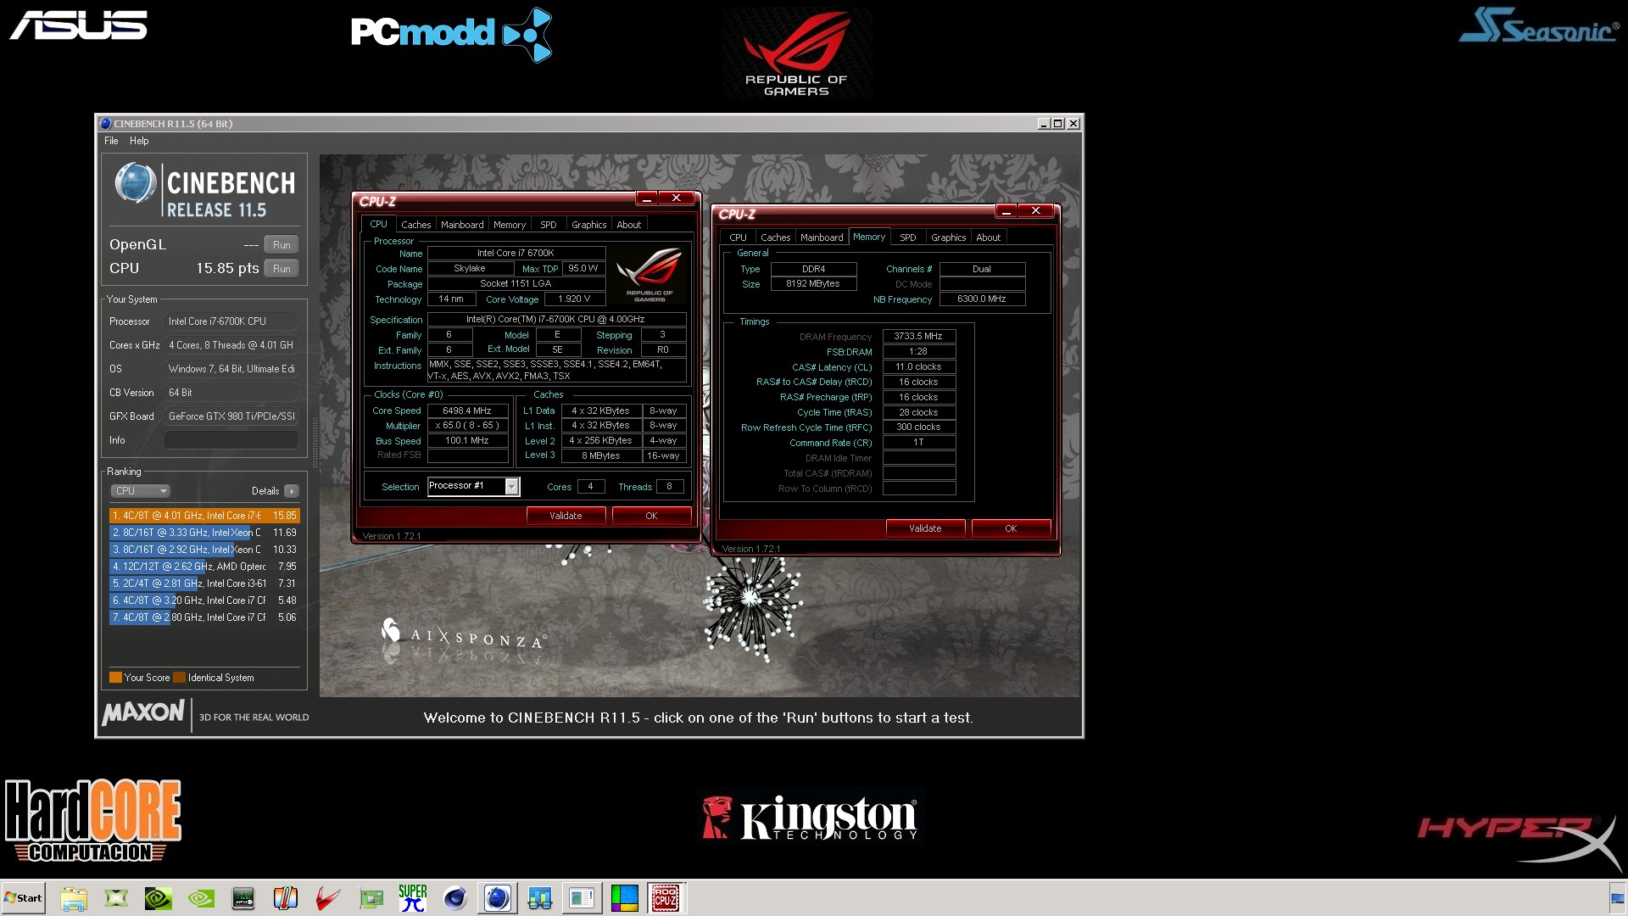
Task: Open SPD tab in left CPU-Z window
Action: [549, 225]
